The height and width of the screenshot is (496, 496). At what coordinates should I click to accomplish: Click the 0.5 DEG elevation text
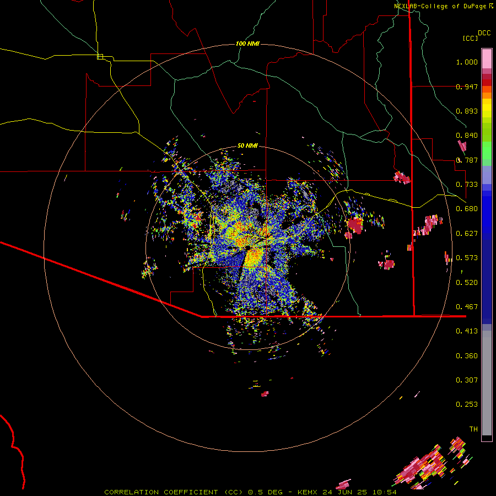265,492
